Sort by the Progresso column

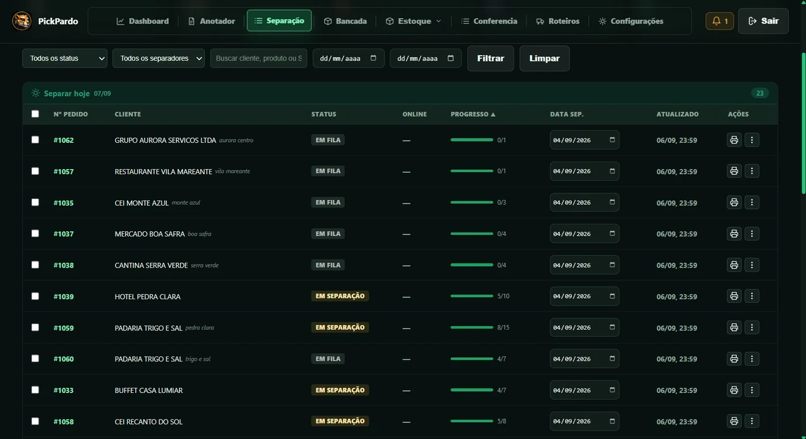(x=473, y=114)
